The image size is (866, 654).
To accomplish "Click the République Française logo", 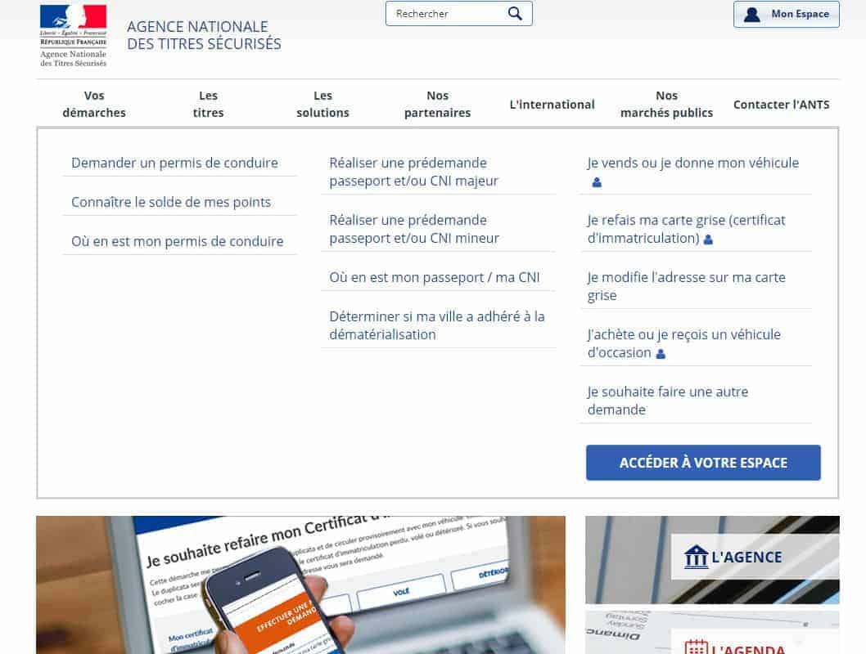I will point(73,35).
